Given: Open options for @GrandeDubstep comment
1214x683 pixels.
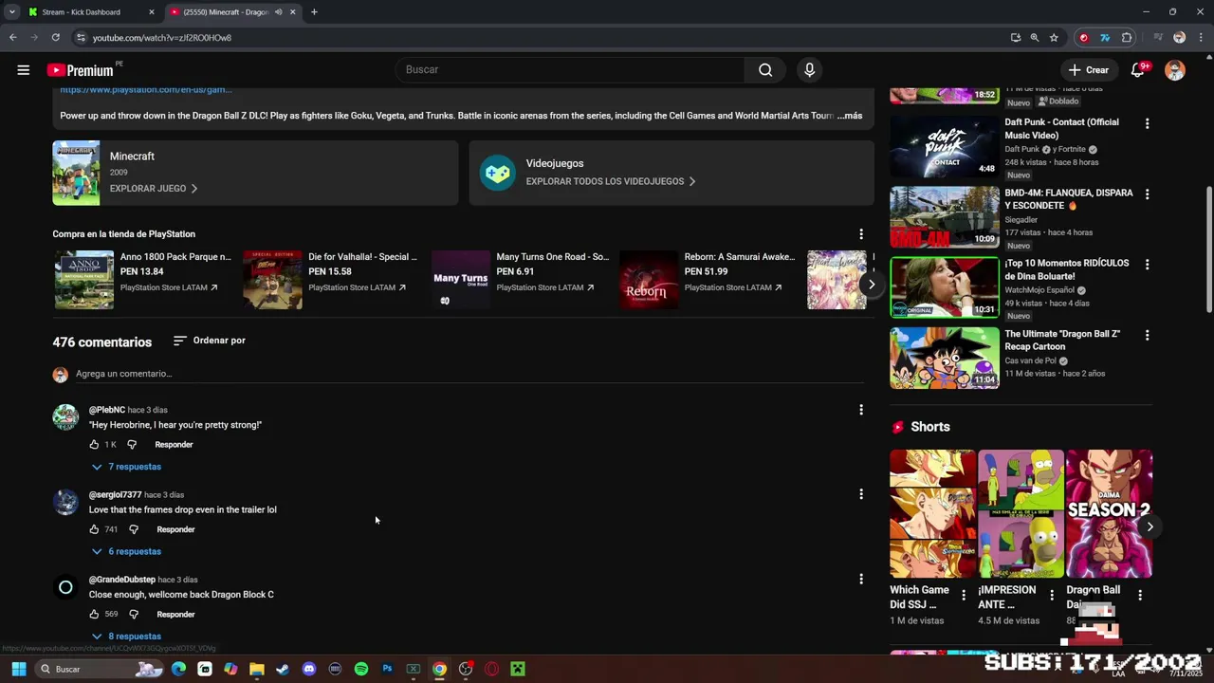Looking at the screenshot, I should [861, 579].
